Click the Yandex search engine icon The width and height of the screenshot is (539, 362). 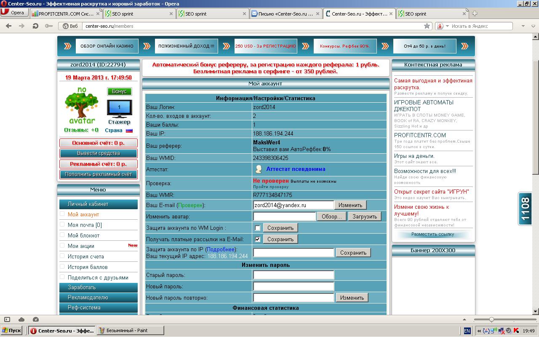(440, 26)
